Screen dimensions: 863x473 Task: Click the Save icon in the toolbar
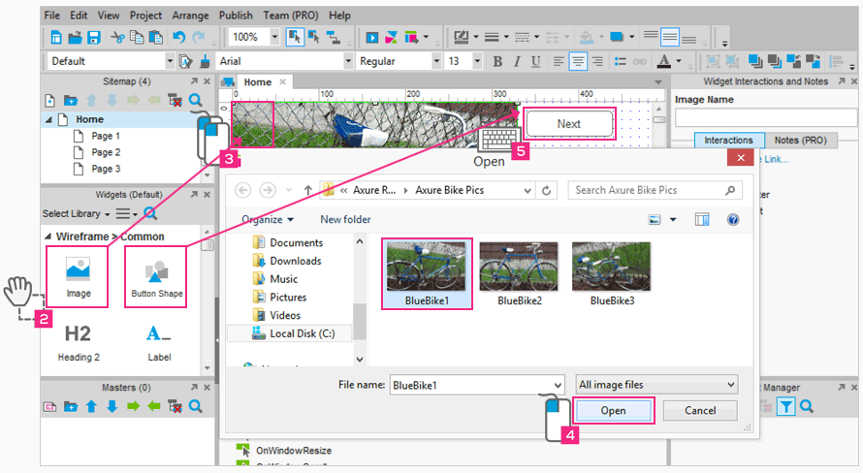point(94,38)
